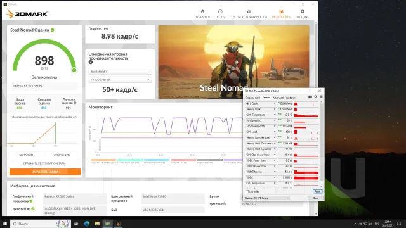Launch Microsoft Edge from taskbar
Image resolution: width=406 pixels, height=228 pixels.
[87, 224]
